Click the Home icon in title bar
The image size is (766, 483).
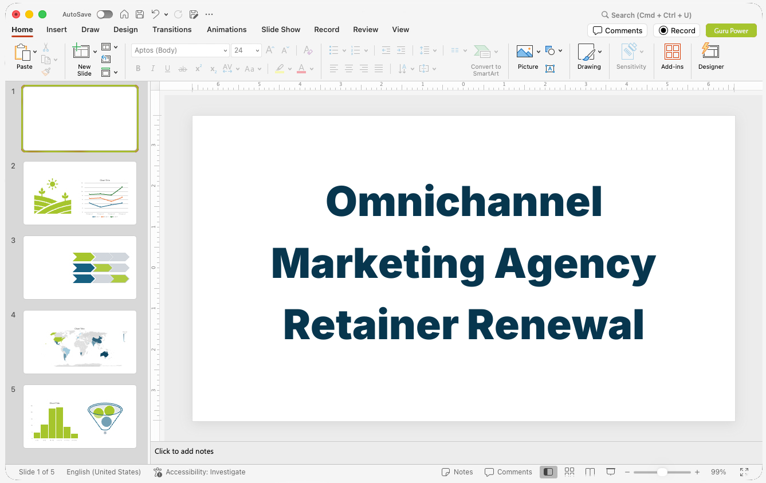(124, 14)
